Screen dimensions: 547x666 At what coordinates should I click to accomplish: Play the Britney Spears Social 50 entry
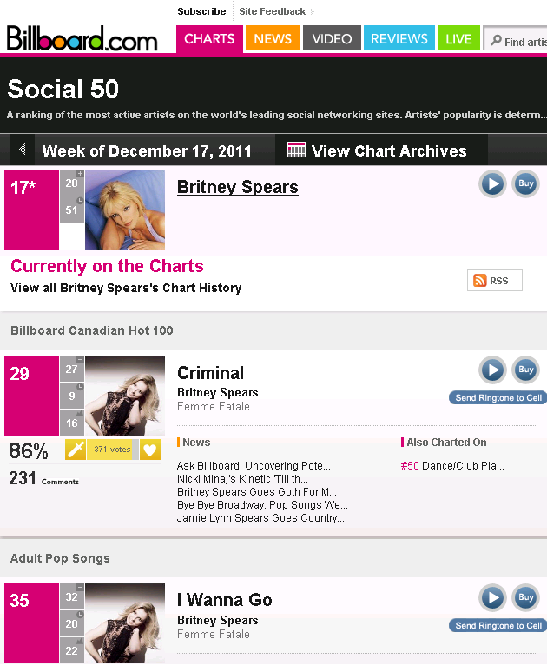[492, 184]
